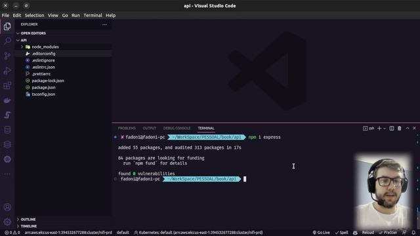This screenshot has height=236, width=420.
Task: Focus the terminal prompt input line
Action: point(245,179)
